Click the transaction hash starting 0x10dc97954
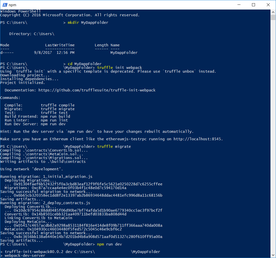The height and width of the screenshot is (258, 276). [x=88, y=210]
